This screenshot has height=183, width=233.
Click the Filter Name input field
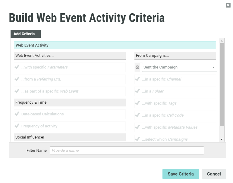coord(127,150)
